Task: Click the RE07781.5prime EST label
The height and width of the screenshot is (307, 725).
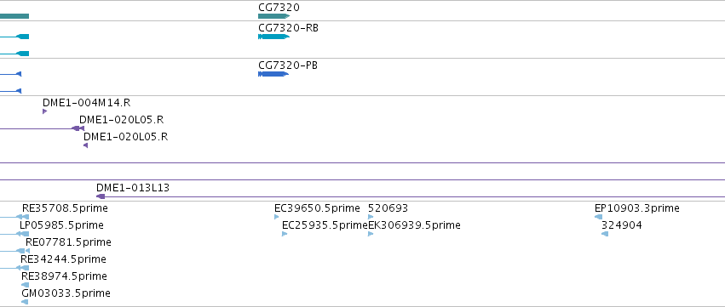Action: point(68,242)
